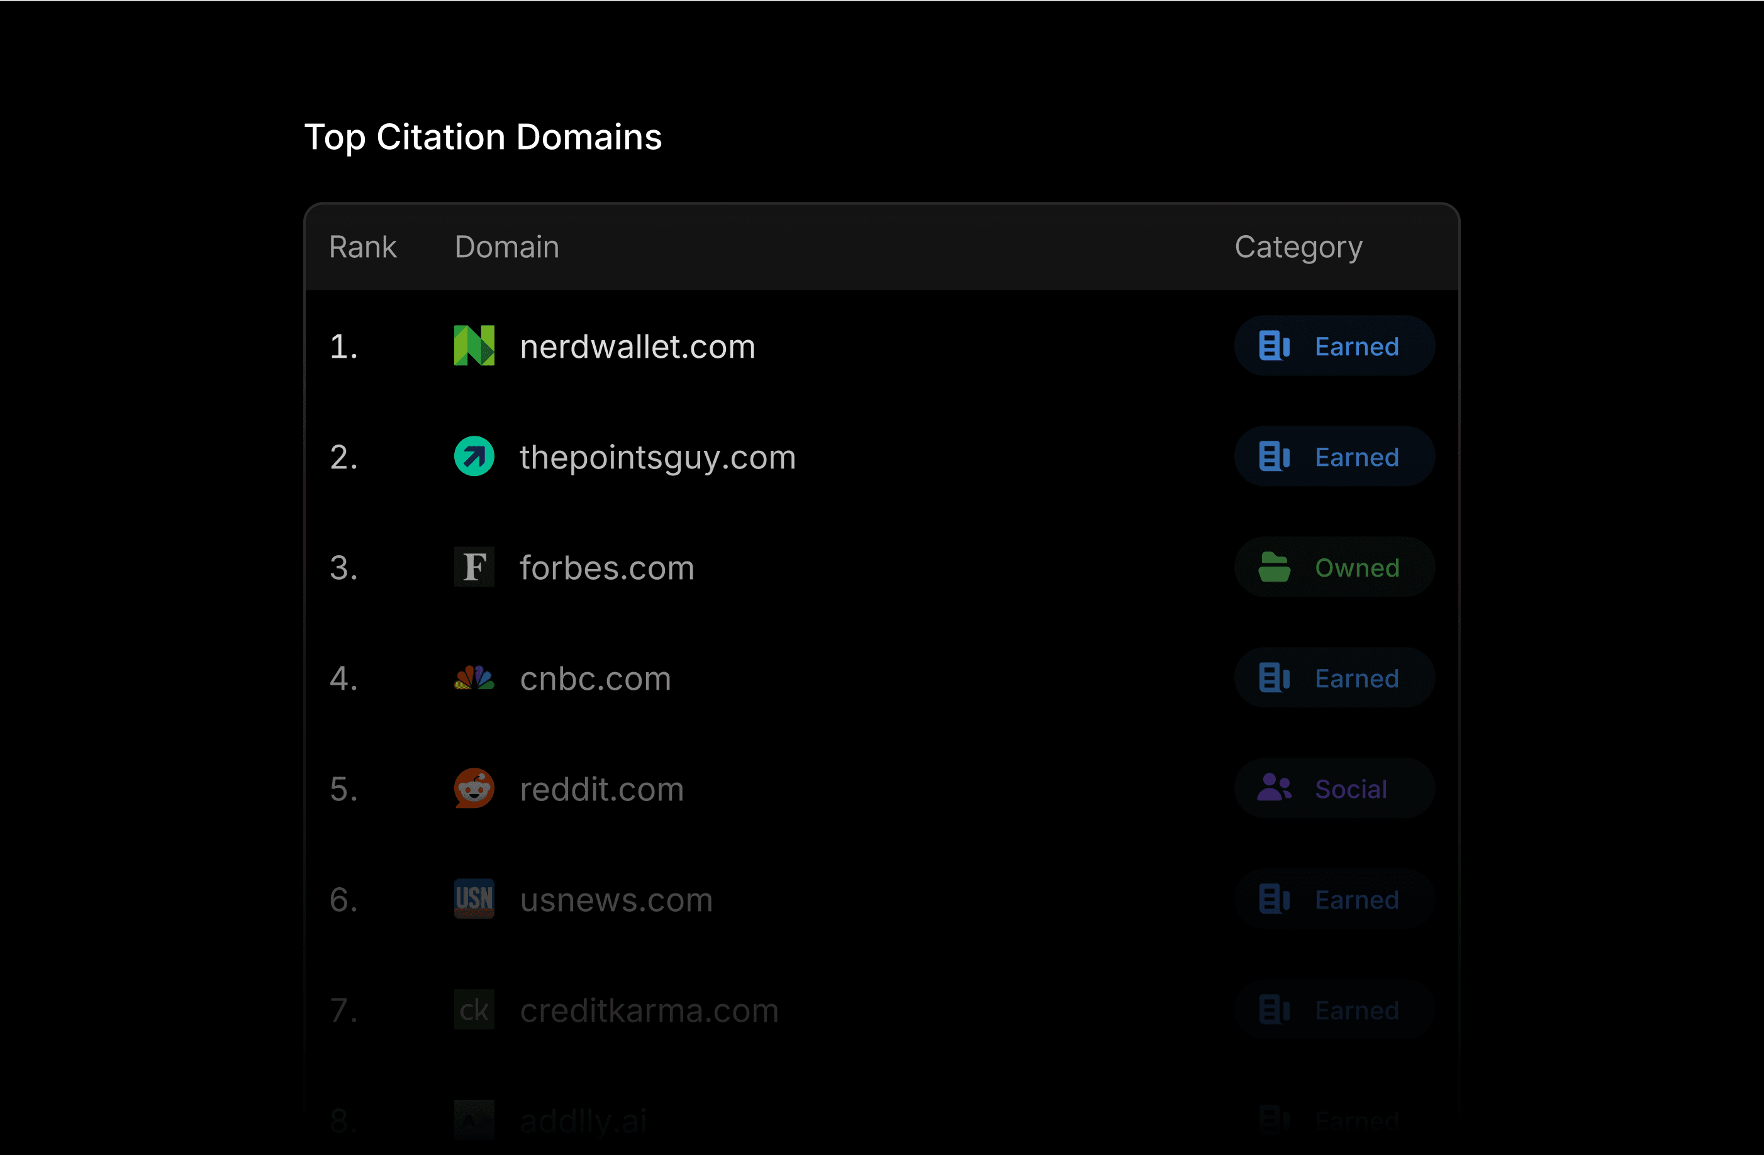Click the CNBC peacock icon
The width and height of the screenshot is (1764, 1155).
coord(474,678)
